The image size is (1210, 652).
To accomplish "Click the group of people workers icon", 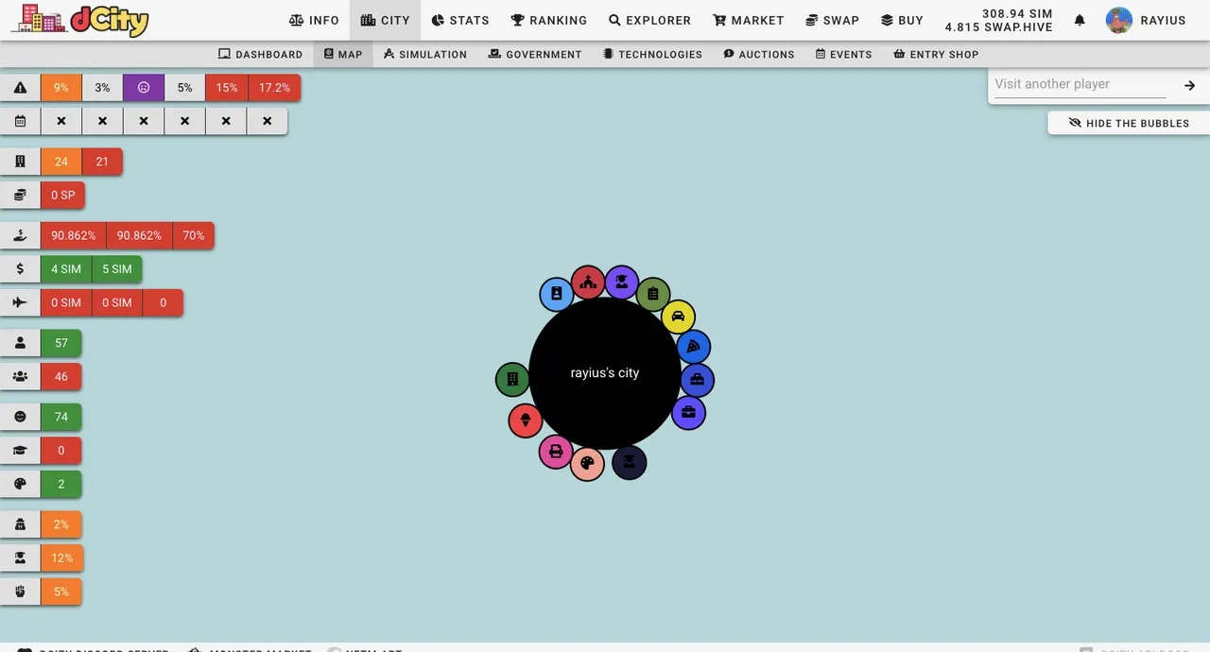I will [20, 376].
